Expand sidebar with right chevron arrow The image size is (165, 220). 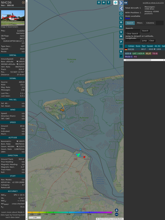point(121,3)
